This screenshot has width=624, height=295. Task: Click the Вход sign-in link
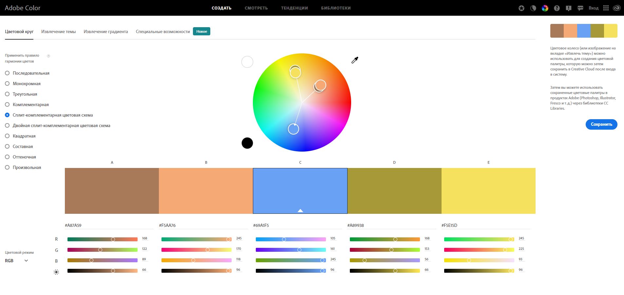click(593, 8)
